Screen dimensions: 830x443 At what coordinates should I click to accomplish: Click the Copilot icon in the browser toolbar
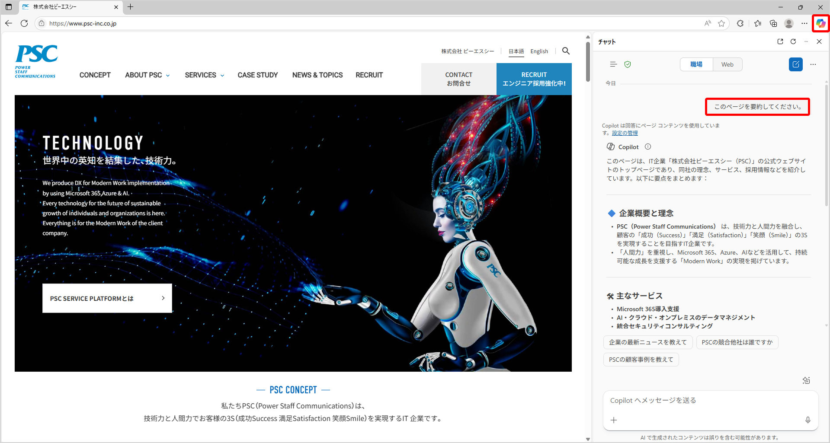tap(820, 23)
